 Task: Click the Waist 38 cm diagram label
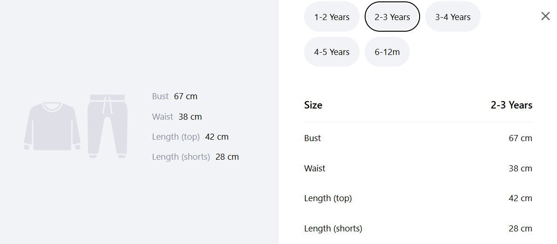pyautogui.click(x=177, y=116)
